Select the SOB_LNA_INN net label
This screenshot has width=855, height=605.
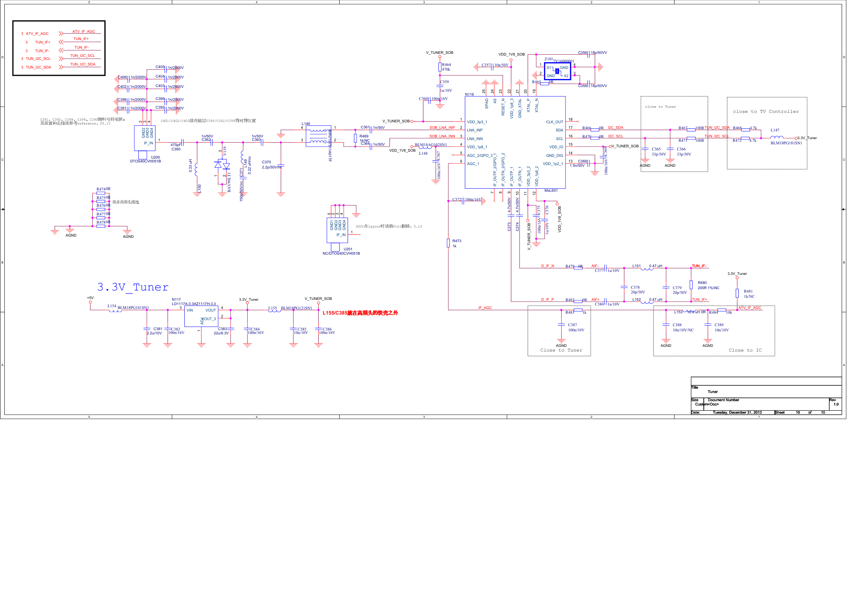(x=442, y=136)
